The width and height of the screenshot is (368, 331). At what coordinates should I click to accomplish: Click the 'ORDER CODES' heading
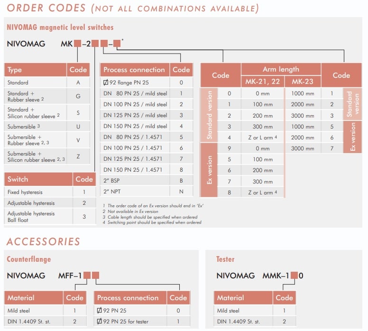tap(46, 8)
